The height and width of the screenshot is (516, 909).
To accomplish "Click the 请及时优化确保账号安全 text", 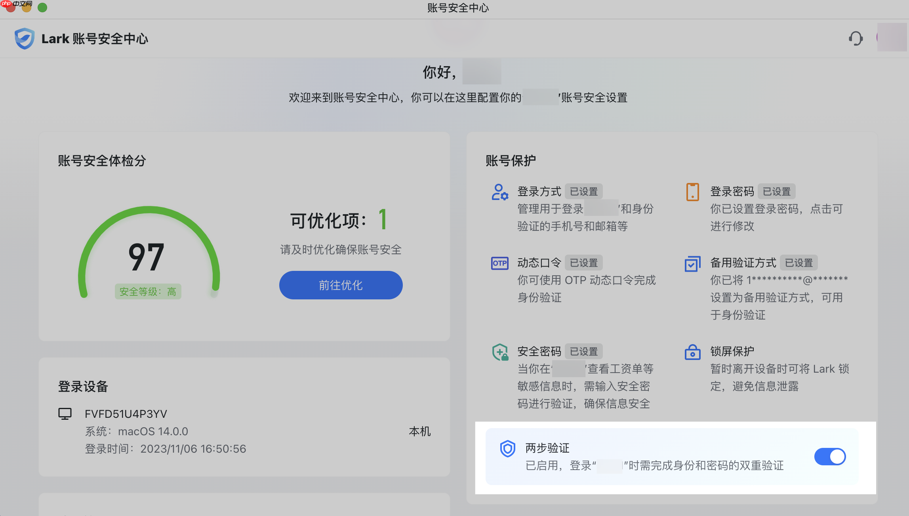I will click(x=341, y=249).
